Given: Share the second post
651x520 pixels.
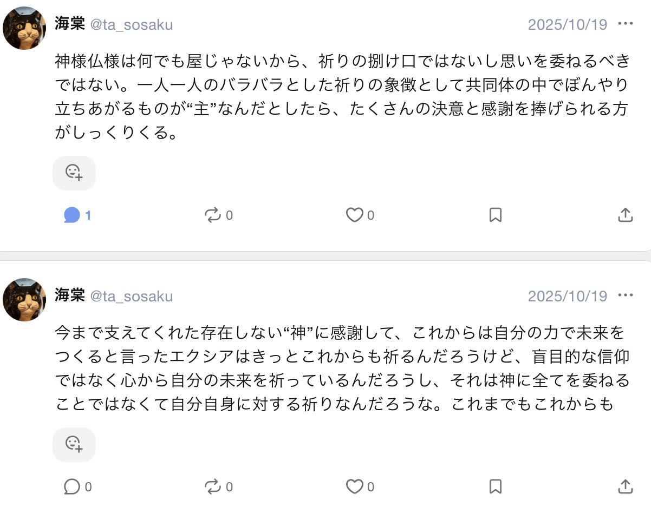Looking at the screenshot, I should pyautogui.click(x=625, y=486).
